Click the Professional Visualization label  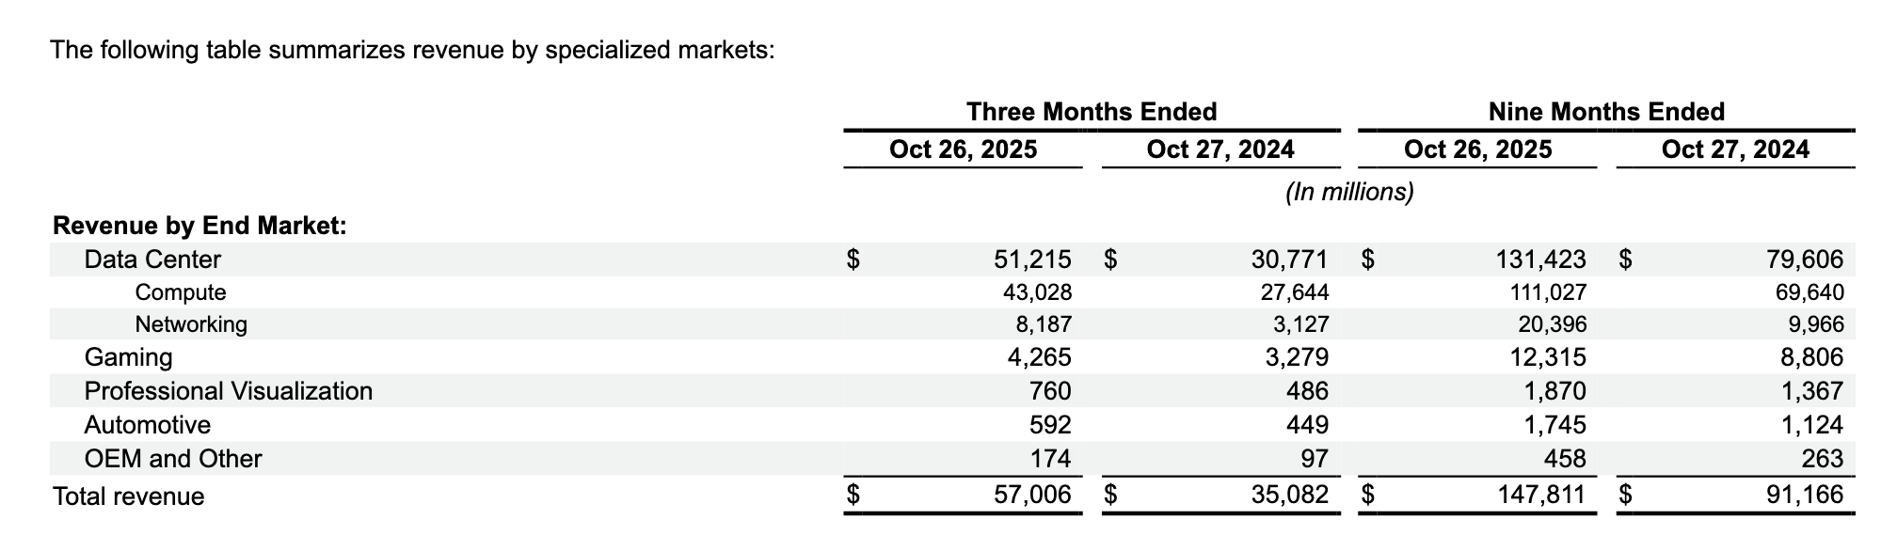(228, 391)
